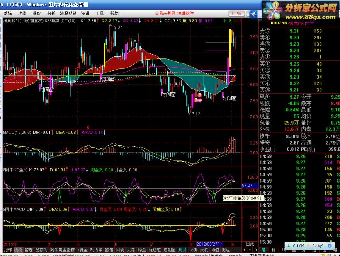
Task: Select the 回调 template tab
Action: point(120,250)
